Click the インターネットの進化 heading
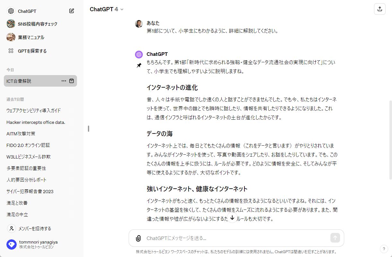392x257 pixels. tap(172, 87)
